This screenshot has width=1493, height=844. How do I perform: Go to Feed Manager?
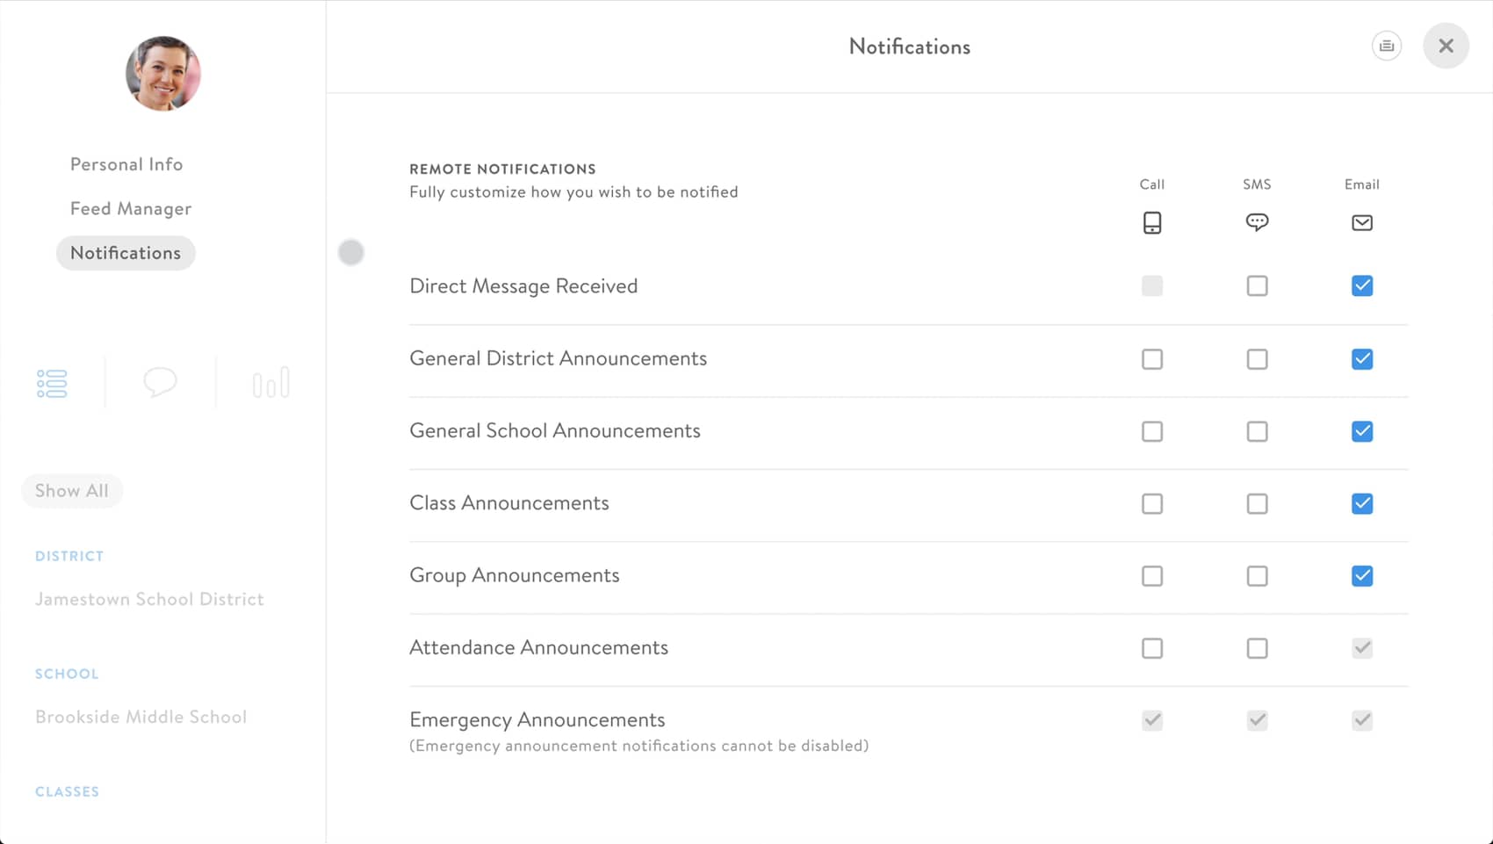point(131,208)
